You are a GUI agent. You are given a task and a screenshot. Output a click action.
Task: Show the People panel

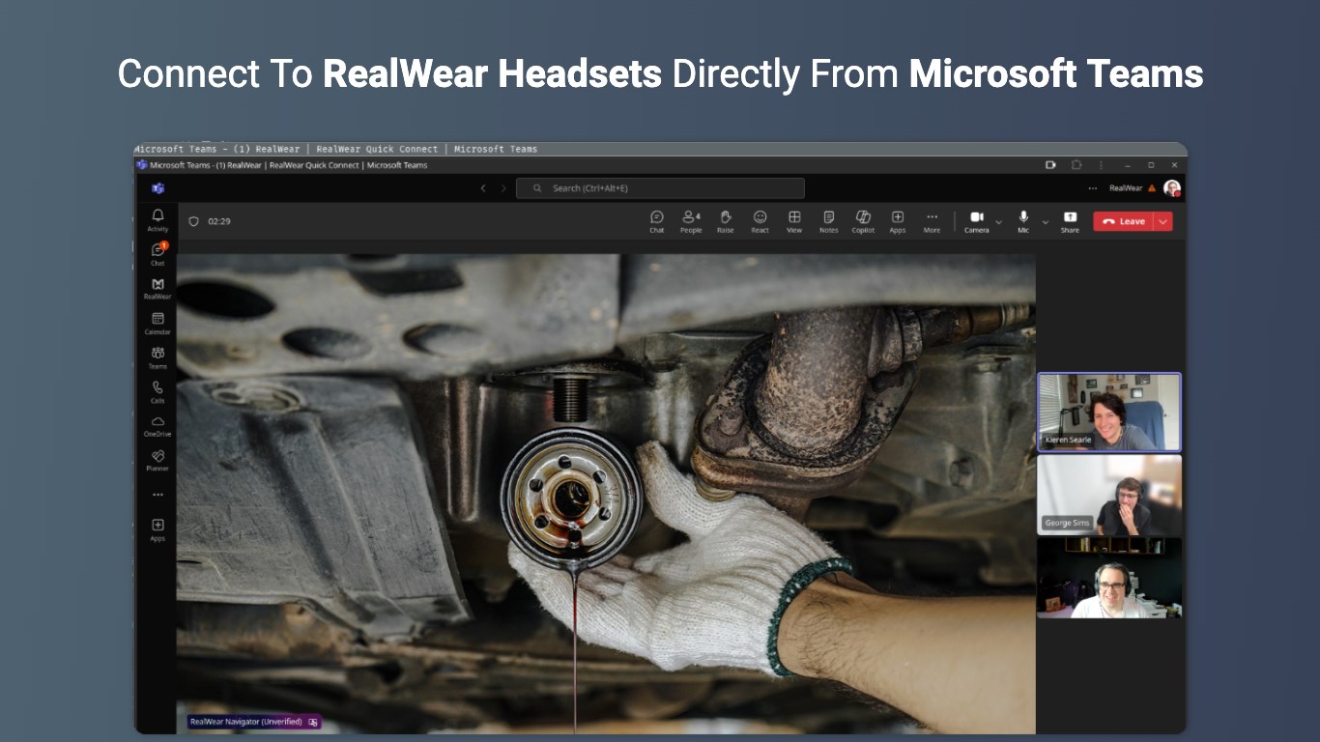coord(691,221)
